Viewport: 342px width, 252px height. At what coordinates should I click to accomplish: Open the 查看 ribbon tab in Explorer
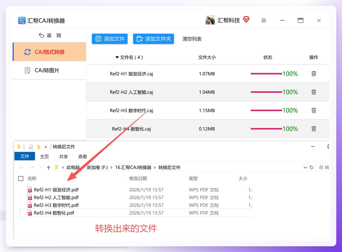tap(83, 157)
